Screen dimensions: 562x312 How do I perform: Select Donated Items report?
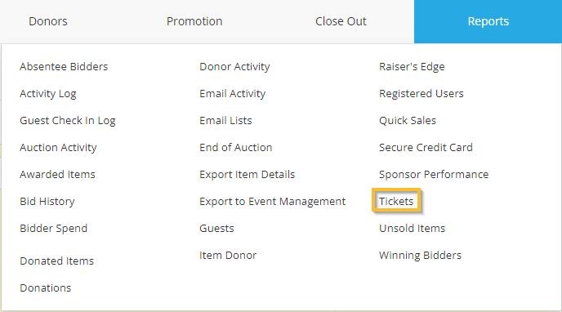click(56, 261)
